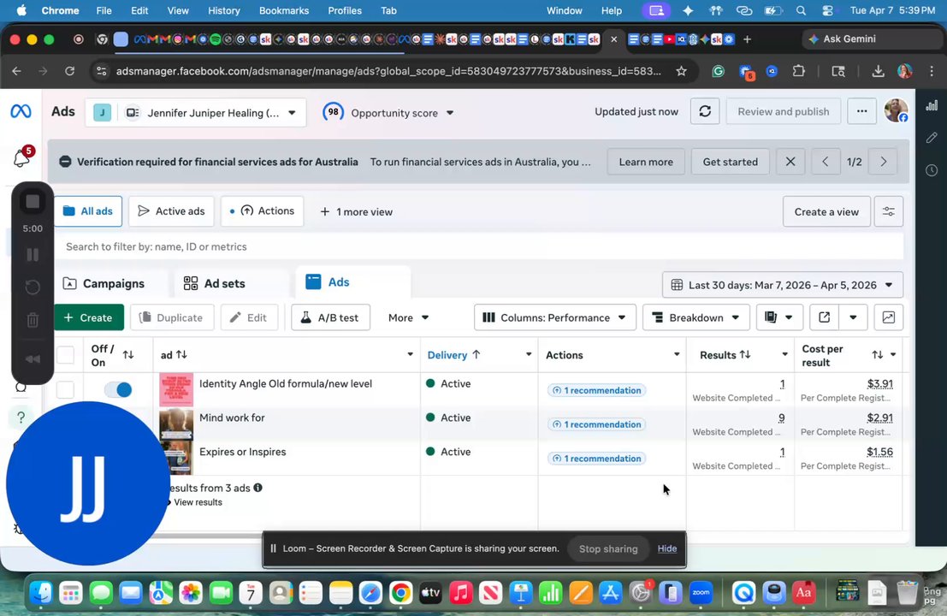Image resolution: width=947 pixels, height=616 pixels.
Task: Go to previous banner notice
Action: 825,162
